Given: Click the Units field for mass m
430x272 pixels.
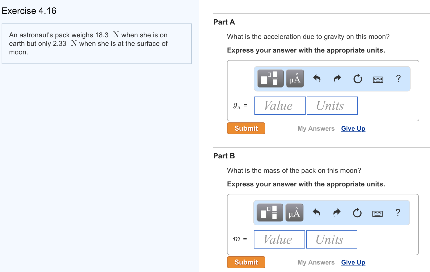Looking at the screenshot, I should click(x=332, y=239).
